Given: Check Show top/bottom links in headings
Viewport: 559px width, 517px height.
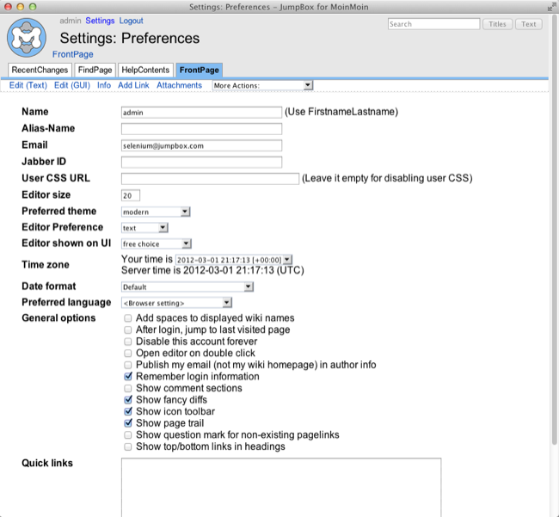Looking at the screenshot, I should (127, 446).
